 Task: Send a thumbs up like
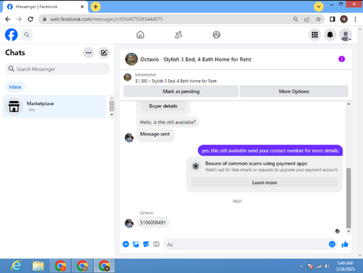[345, 244]
